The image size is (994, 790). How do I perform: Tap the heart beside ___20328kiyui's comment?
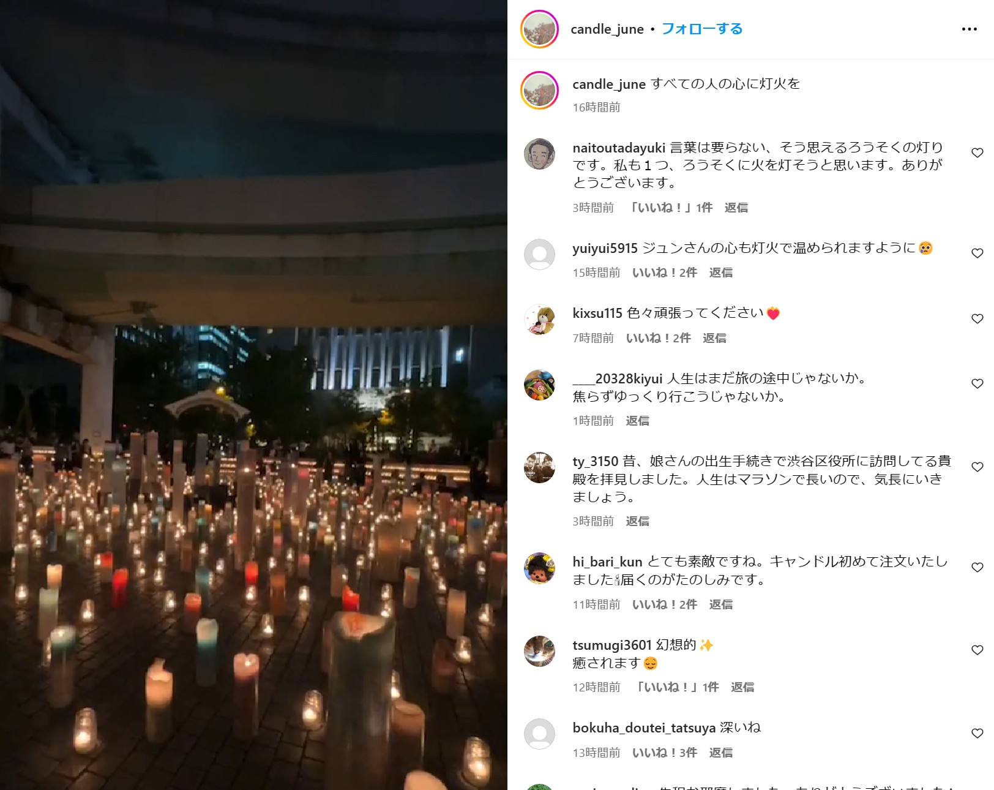coord(977,383)
